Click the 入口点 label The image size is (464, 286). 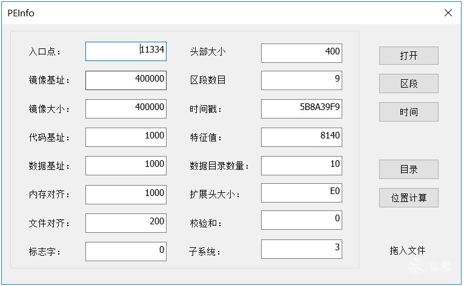[44, 52]
